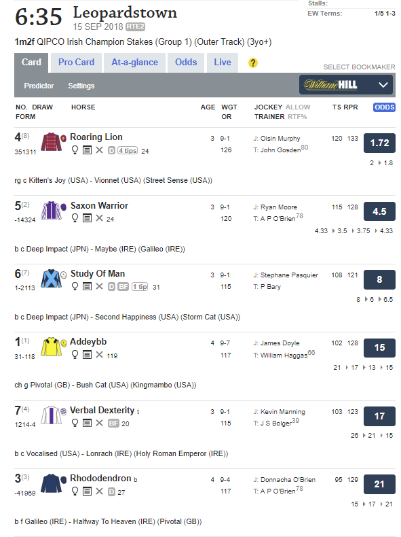Image resolution: width=401 pixels, height=537 pixels.
Task: Toggle the Settings option in grey bar
Action: tap(81, 86)
